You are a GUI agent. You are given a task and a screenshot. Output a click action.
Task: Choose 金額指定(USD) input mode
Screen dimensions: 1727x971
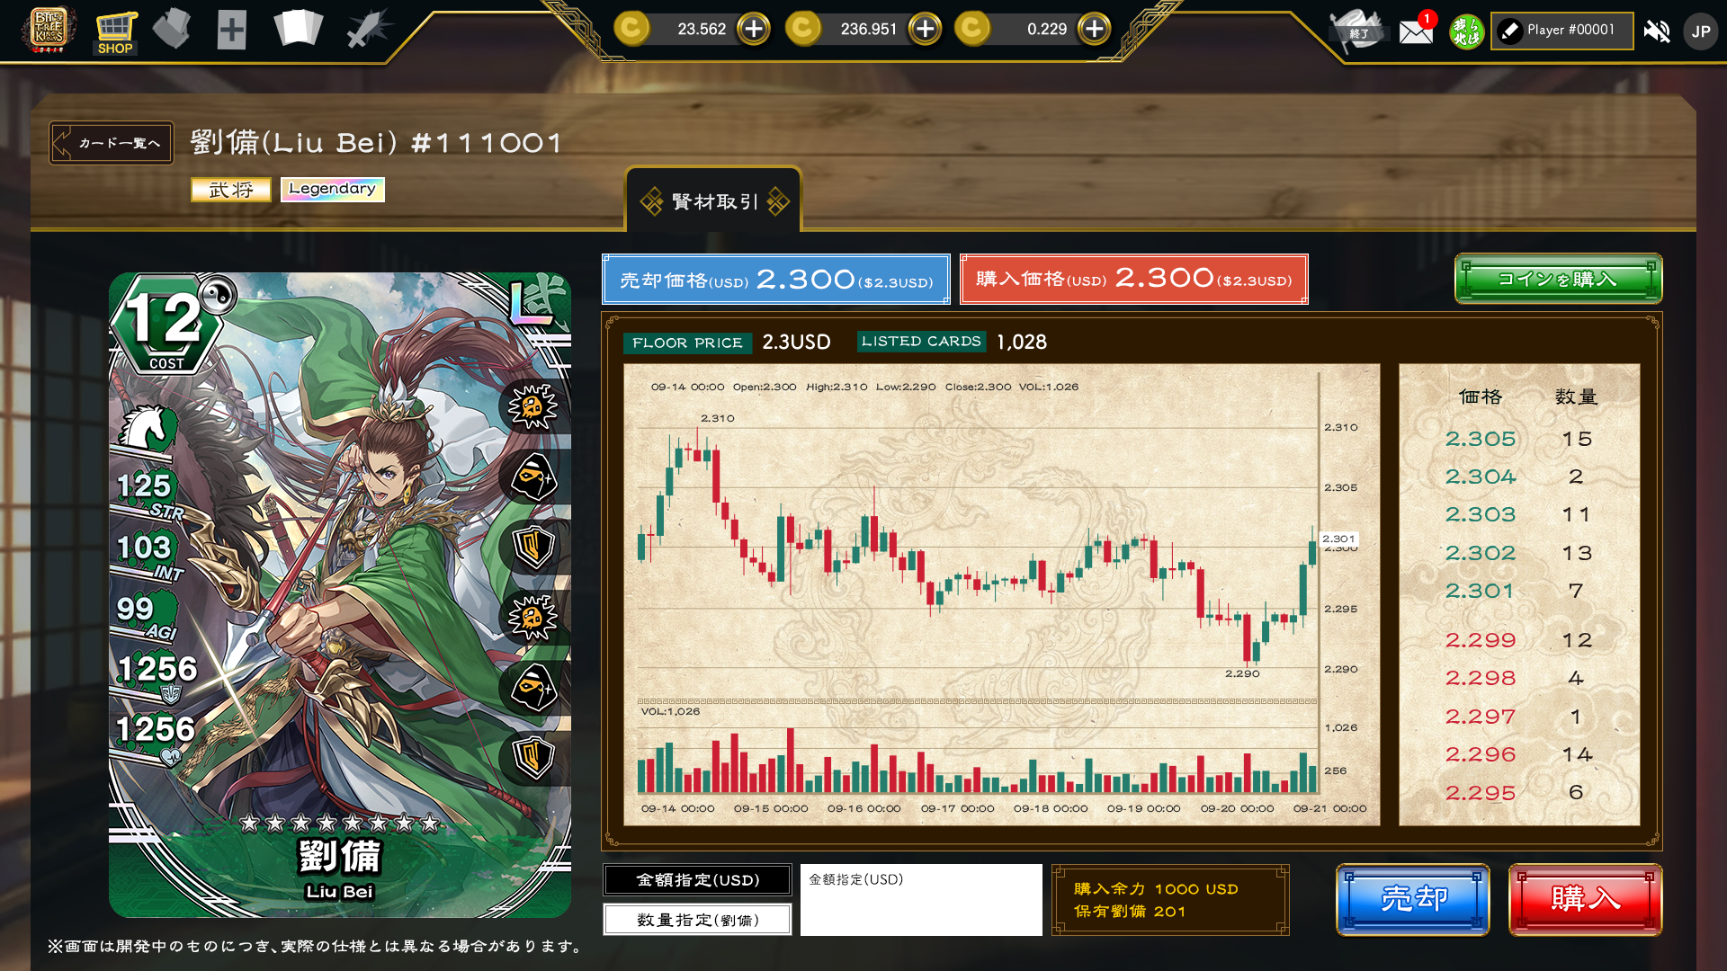[x=698, y=880]
